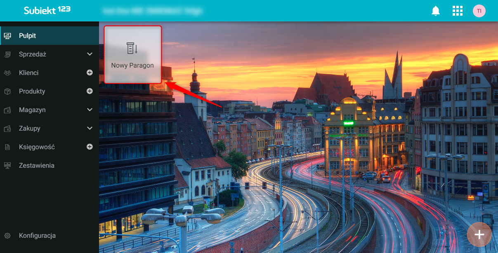Click the round plus floating button

(x=479, y=234)
